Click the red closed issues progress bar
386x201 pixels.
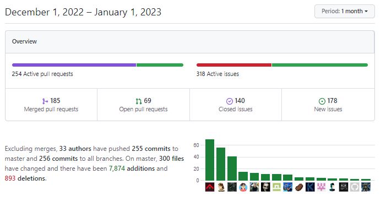point(234,65)
